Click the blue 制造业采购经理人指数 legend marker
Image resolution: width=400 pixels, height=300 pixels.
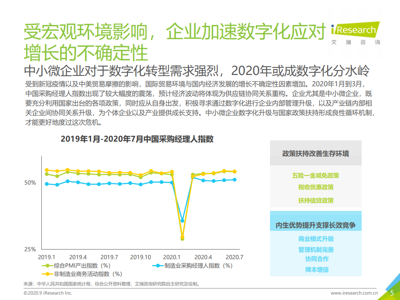(x=157, y=266)
